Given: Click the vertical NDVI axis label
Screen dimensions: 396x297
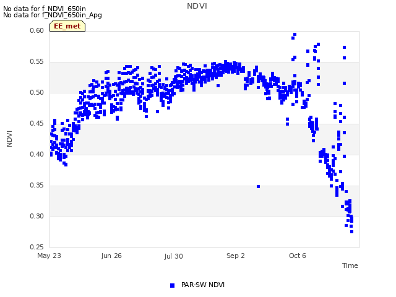Looking at the screenshot, I should point(9,139).
